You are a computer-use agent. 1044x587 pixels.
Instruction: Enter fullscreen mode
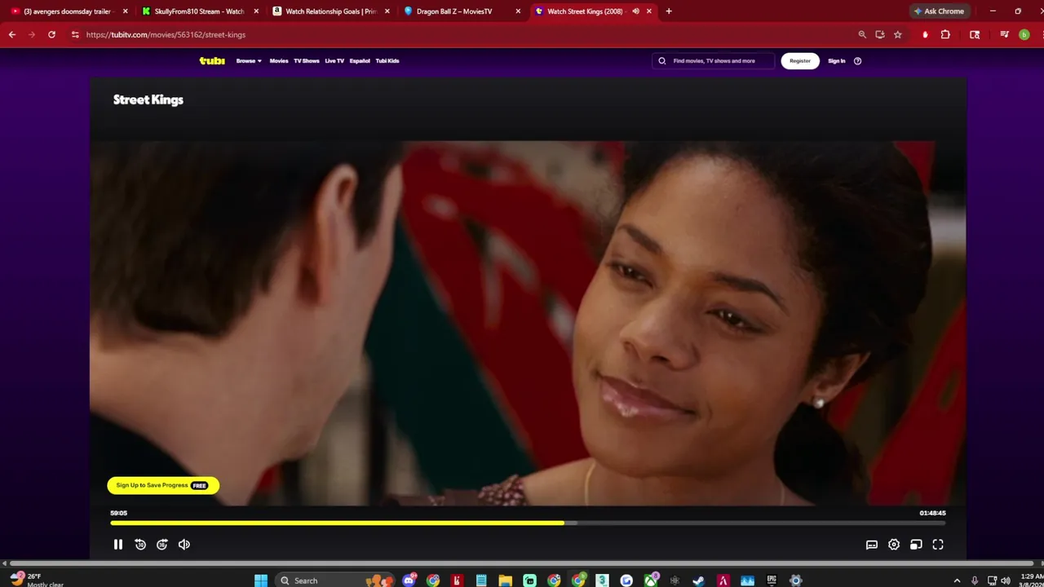(938, 545)
